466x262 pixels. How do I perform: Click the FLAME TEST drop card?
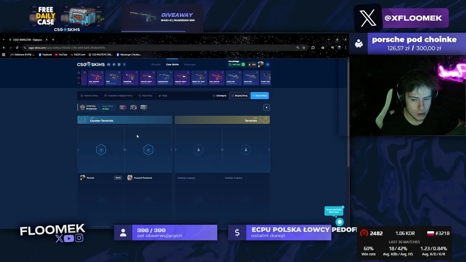266,78
